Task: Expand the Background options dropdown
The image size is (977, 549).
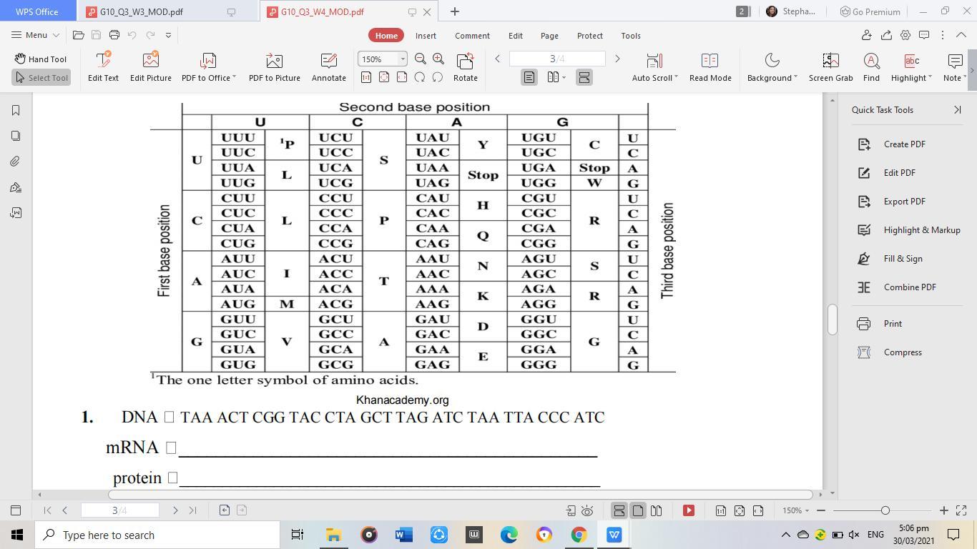Action: (795, 78)
